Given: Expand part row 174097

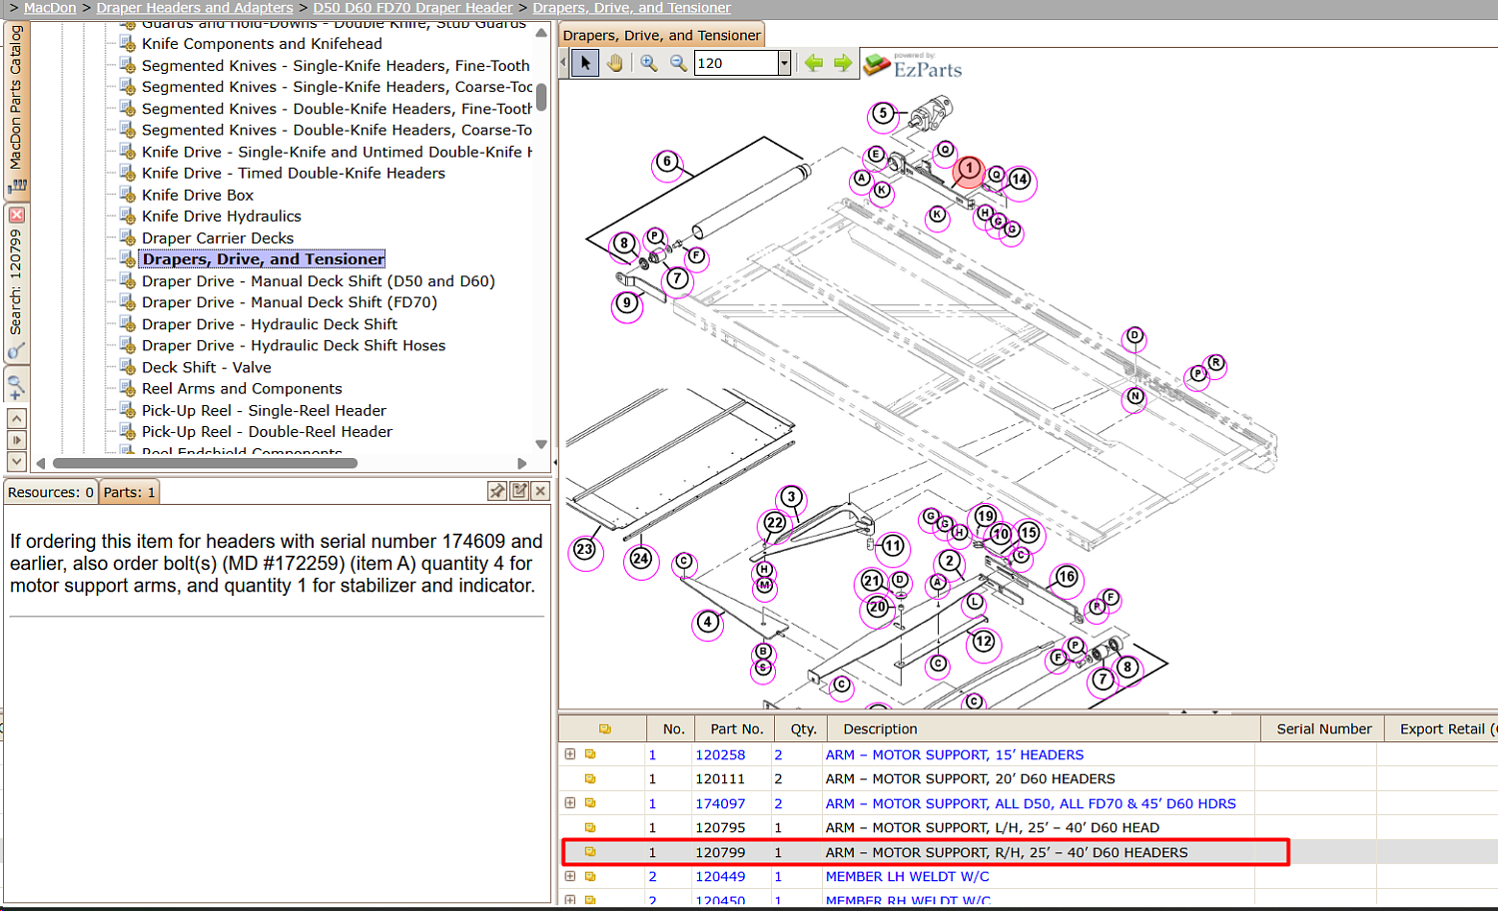Looking at the screenshot, I should point(570,803).
